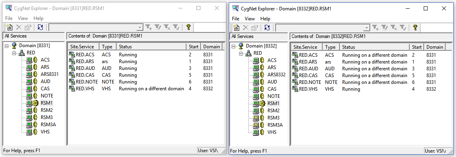Click the Delete X icon in the 8332 window toolbar
Viewport: 456px width, 157px height.
pos(246,28)
